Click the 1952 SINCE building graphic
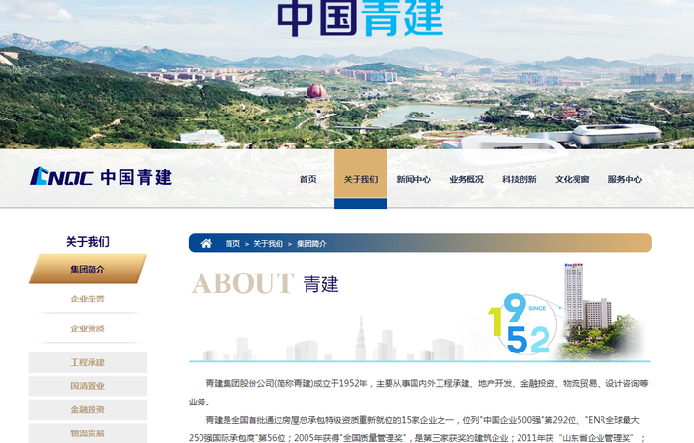Image resolution: width=694 pixels, height=443 pixels. click(567, 311)
